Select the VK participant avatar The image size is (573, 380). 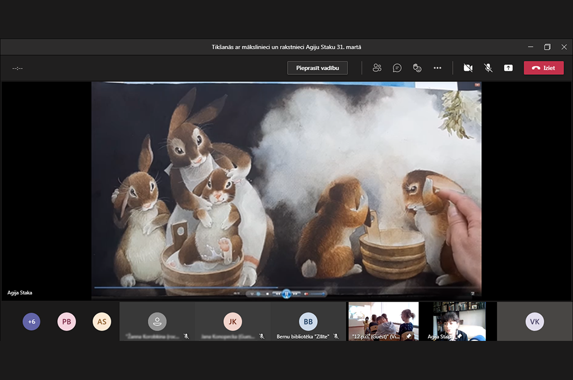tap(534, 321)
